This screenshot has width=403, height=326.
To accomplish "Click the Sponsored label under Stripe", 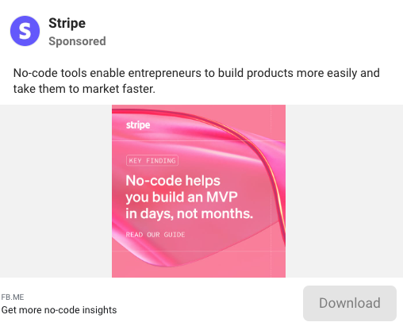I will [77, 41].
